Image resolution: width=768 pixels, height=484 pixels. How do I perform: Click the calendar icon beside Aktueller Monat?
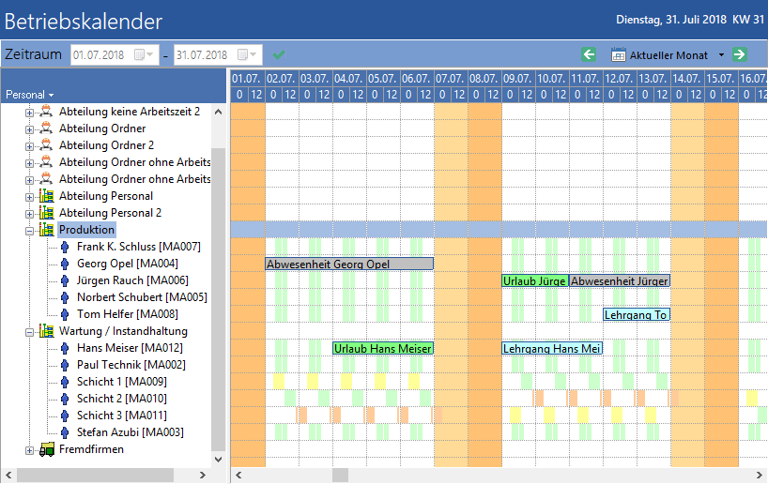point(618,54)
